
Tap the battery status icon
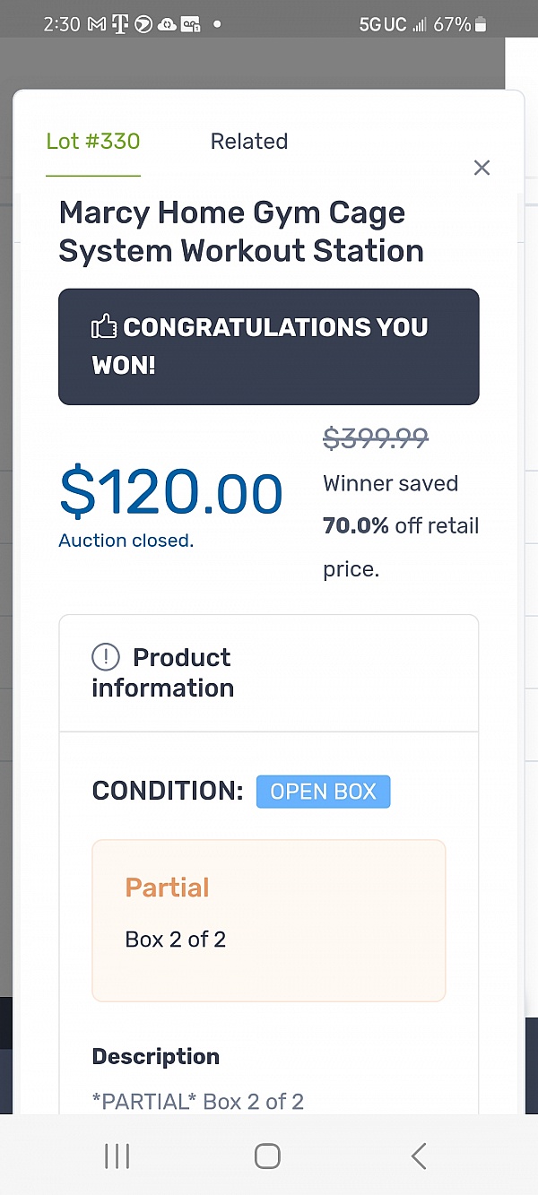click(482, 24)
